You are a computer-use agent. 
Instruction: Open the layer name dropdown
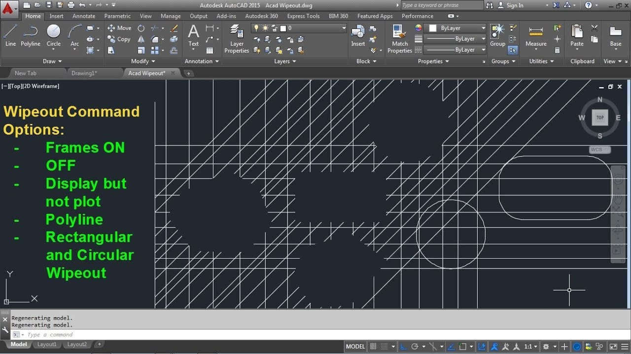click(299, 28)
